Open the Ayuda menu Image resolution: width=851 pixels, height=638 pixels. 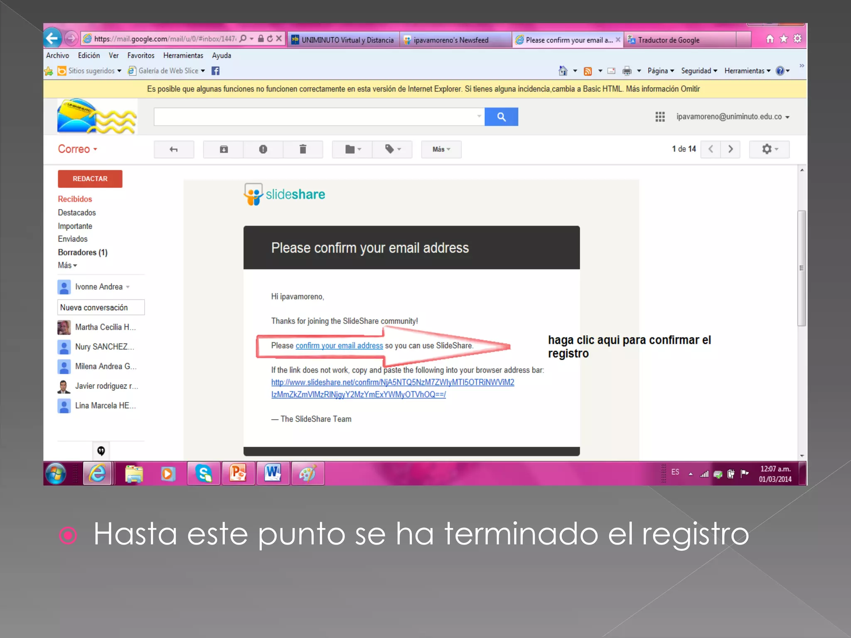[221, 56]
